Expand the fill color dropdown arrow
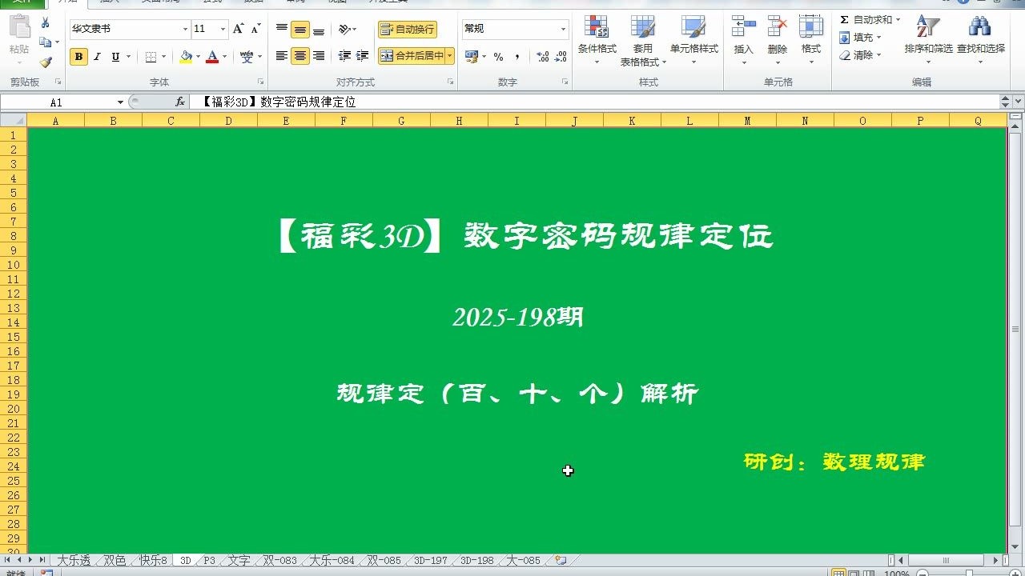This screenshot has height=576, width=1025. coord(199,57)
